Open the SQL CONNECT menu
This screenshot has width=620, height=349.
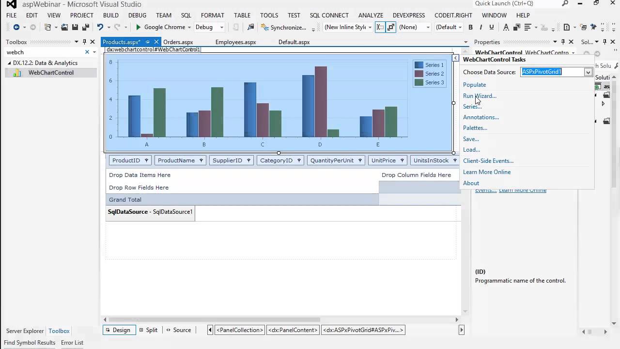pyautogui.click(x=329, y=16)
